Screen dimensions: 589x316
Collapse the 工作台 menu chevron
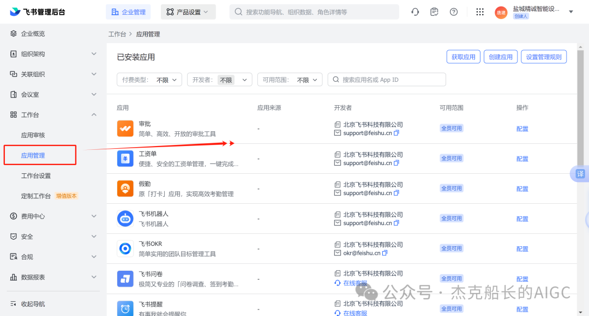click(94, 114)
